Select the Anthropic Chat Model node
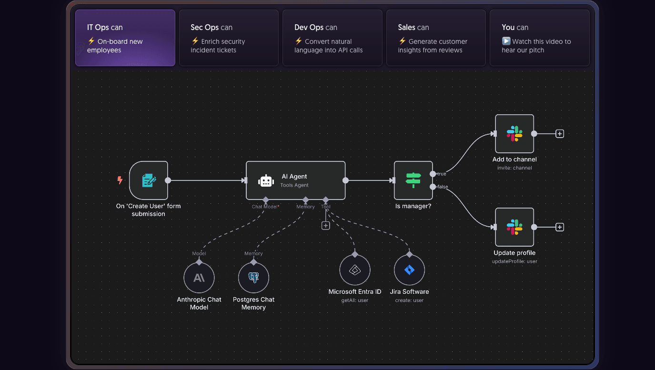Screen dimensions: 655x370 click(x=199, y=278)
